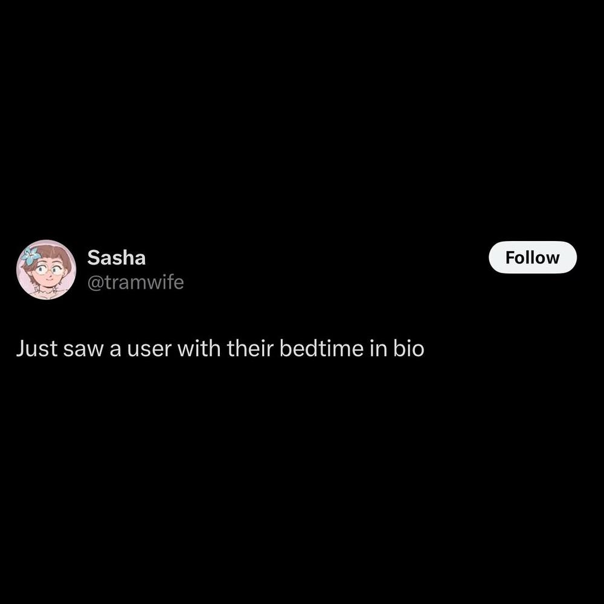This screenshot has height=604, width=604.
Task: Click the word "their" in the tweet
Action: (x=250, y=349)
